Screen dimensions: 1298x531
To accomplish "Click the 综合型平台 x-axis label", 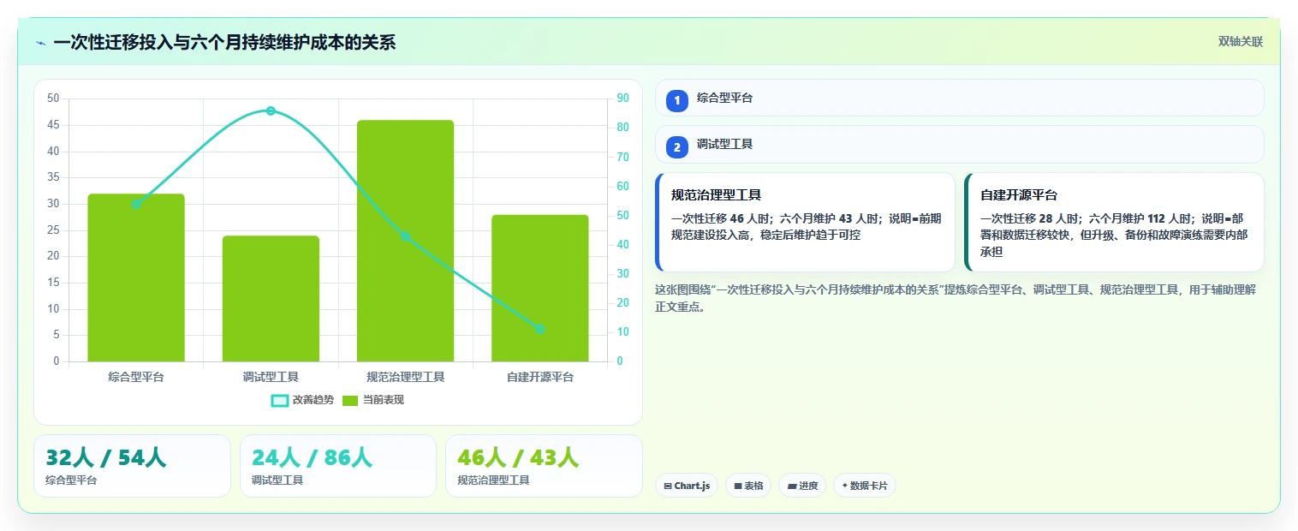I will tap(136, 377).
